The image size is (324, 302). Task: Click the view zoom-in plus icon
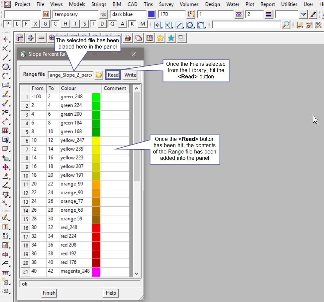[31, 38]
